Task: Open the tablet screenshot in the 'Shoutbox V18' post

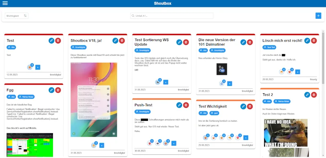Action: [x=94, y=100]
